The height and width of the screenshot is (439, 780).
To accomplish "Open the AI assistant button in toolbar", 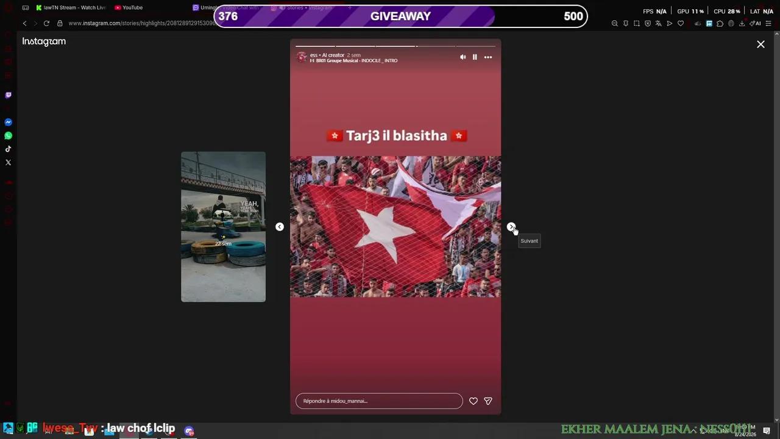I will pos(756,23).
